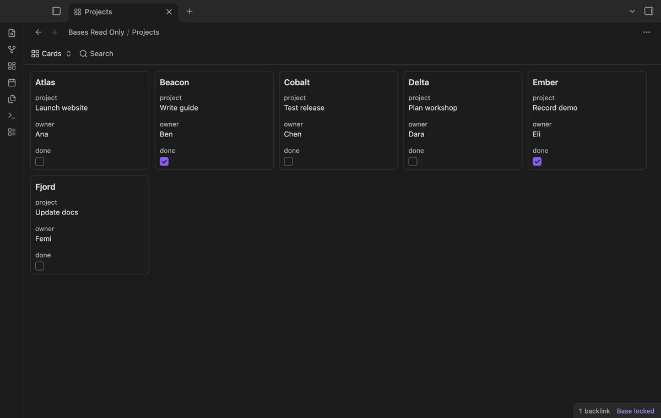Open daily note calendar icon
Viewport: 661px width, 418px height.
pyautogui.click(x=12, y=82)
